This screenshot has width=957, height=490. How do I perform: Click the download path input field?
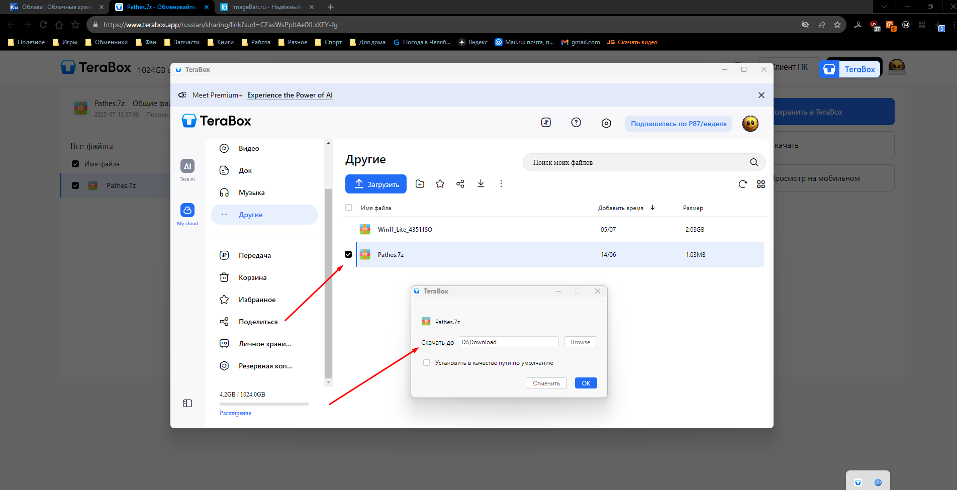point(509,342)
